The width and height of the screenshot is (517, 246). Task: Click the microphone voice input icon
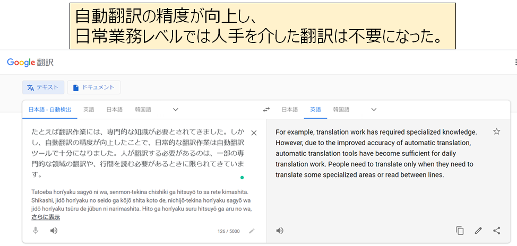click(x=36, y=231)
